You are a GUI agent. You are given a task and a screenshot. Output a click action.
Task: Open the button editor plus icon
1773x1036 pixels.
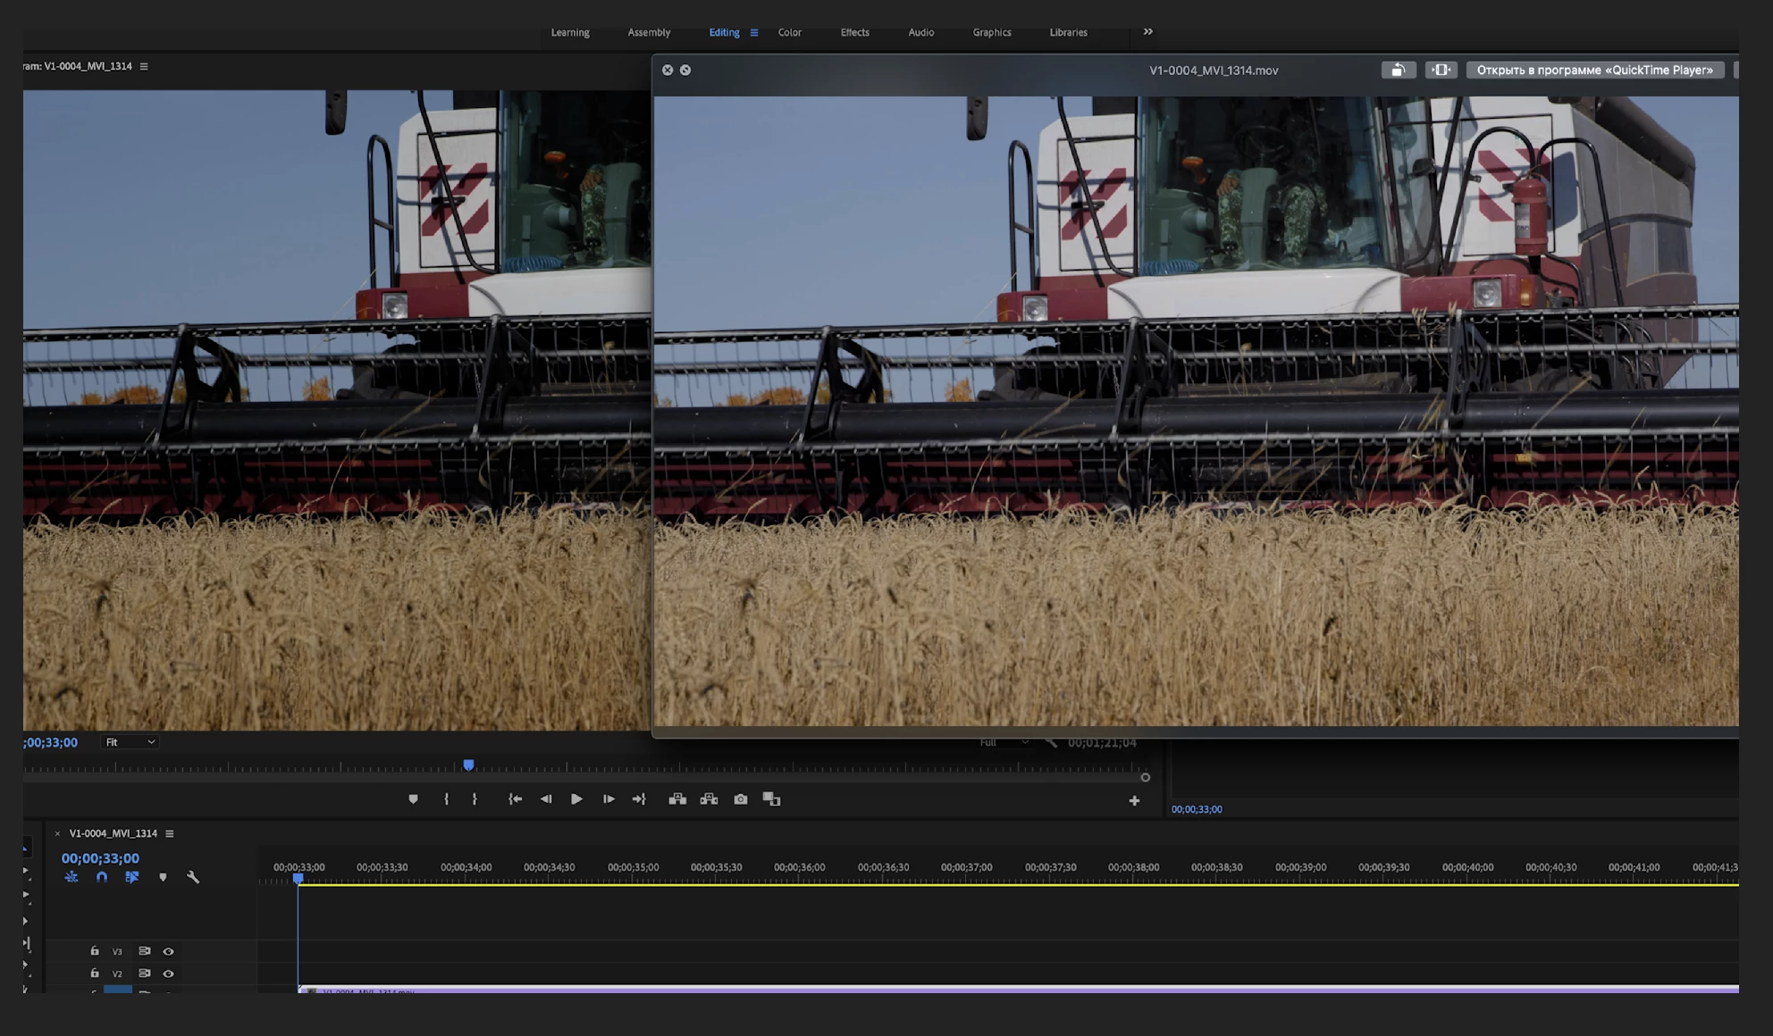click(x=1134, y=801)
